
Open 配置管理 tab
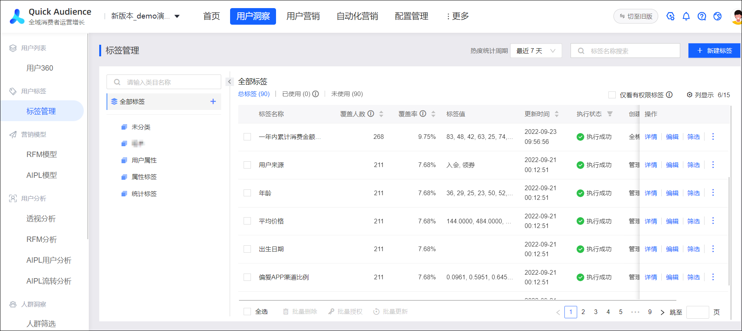coord(412,16)
